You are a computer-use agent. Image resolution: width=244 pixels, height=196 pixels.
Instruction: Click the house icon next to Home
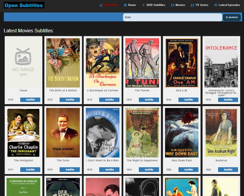125,5
